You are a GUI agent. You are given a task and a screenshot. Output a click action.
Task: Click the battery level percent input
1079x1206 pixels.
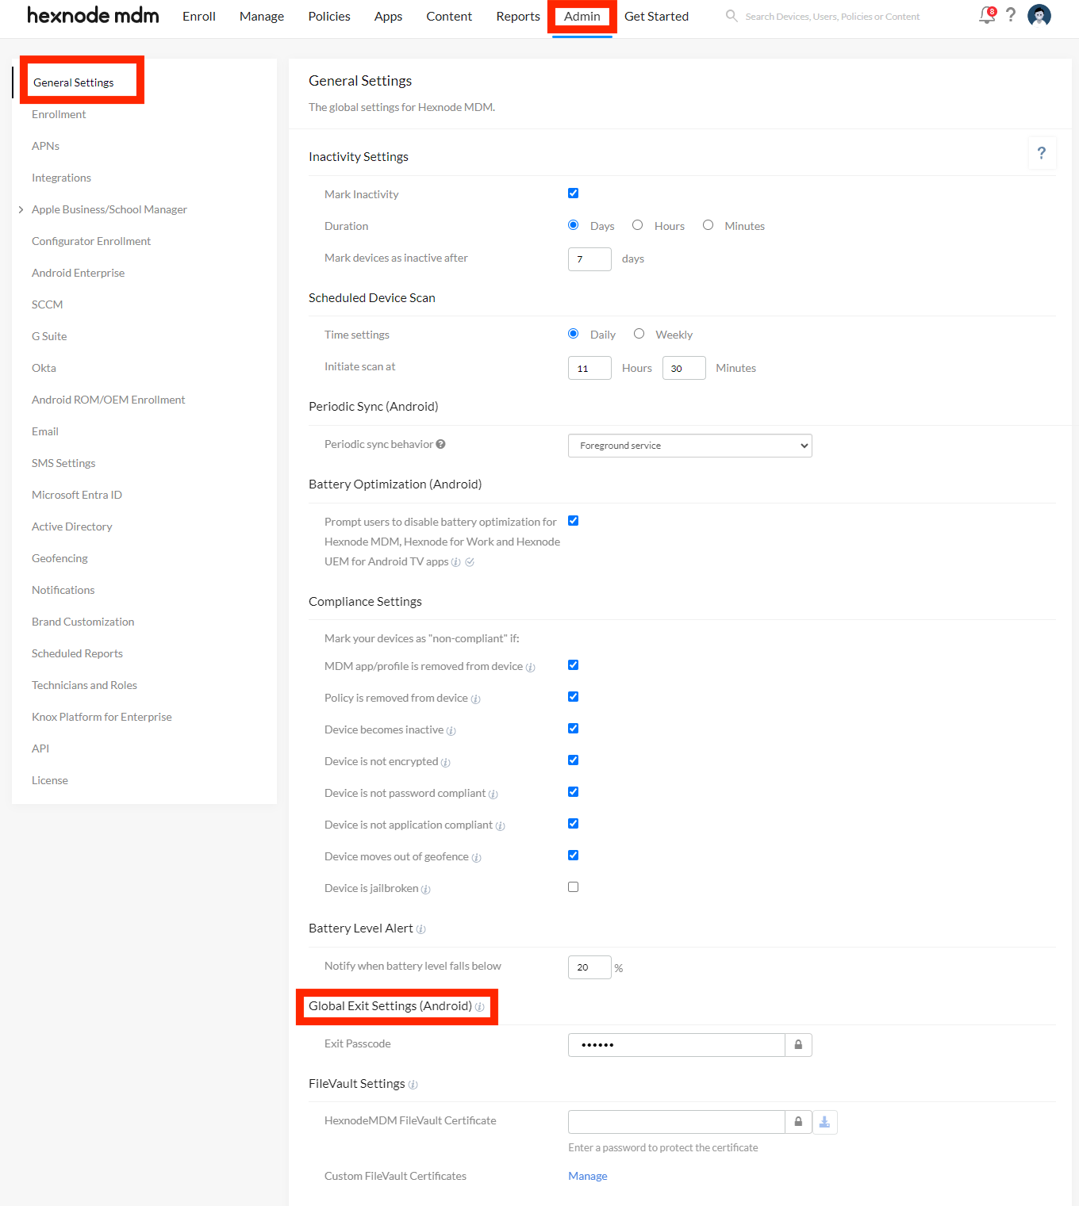pyautogui.click(x=589, y=967)
